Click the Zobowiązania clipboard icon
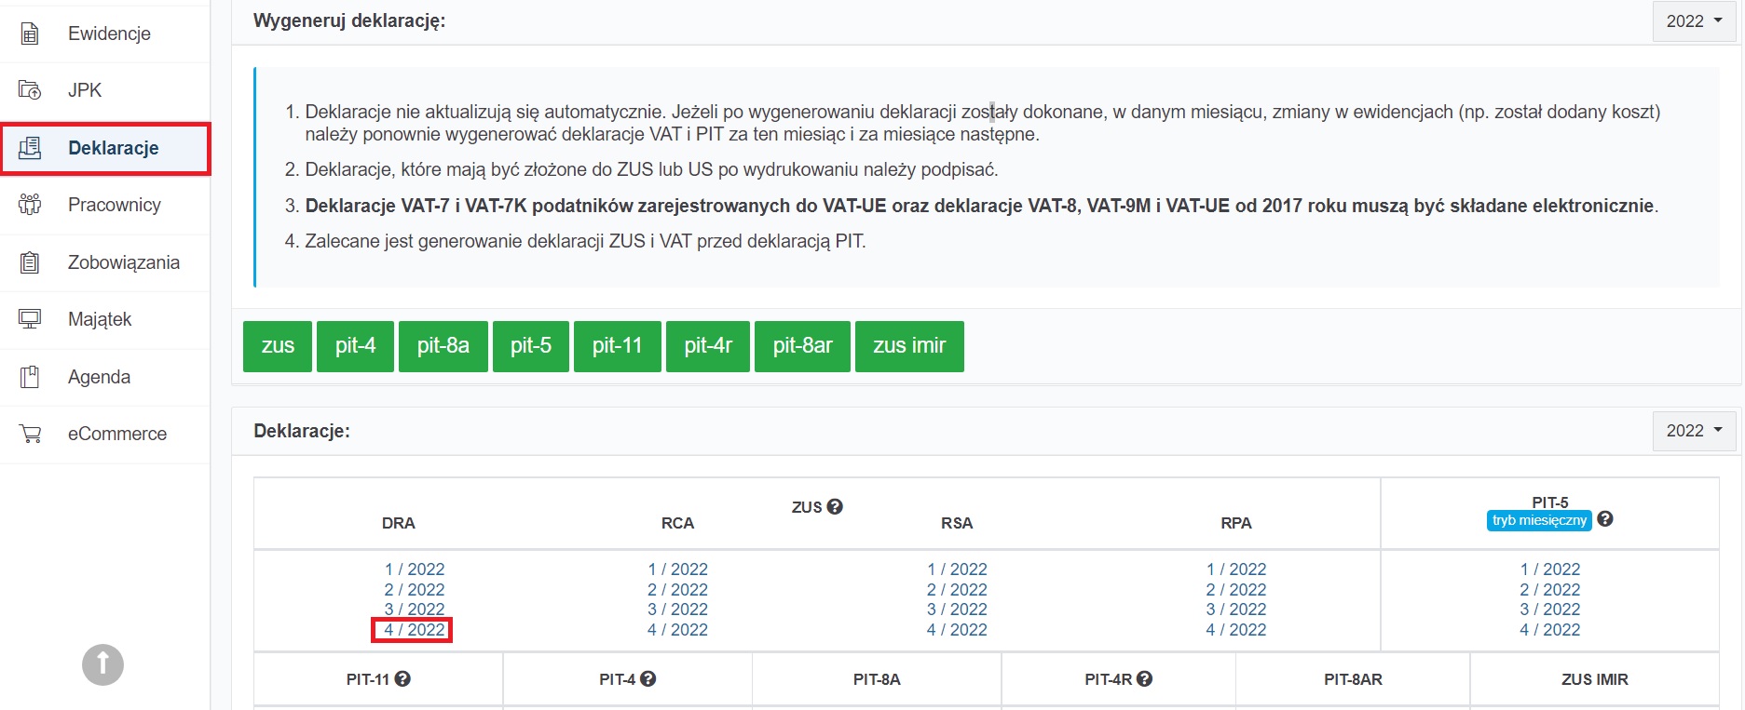 pyautogui.click(x=30, y=262)
